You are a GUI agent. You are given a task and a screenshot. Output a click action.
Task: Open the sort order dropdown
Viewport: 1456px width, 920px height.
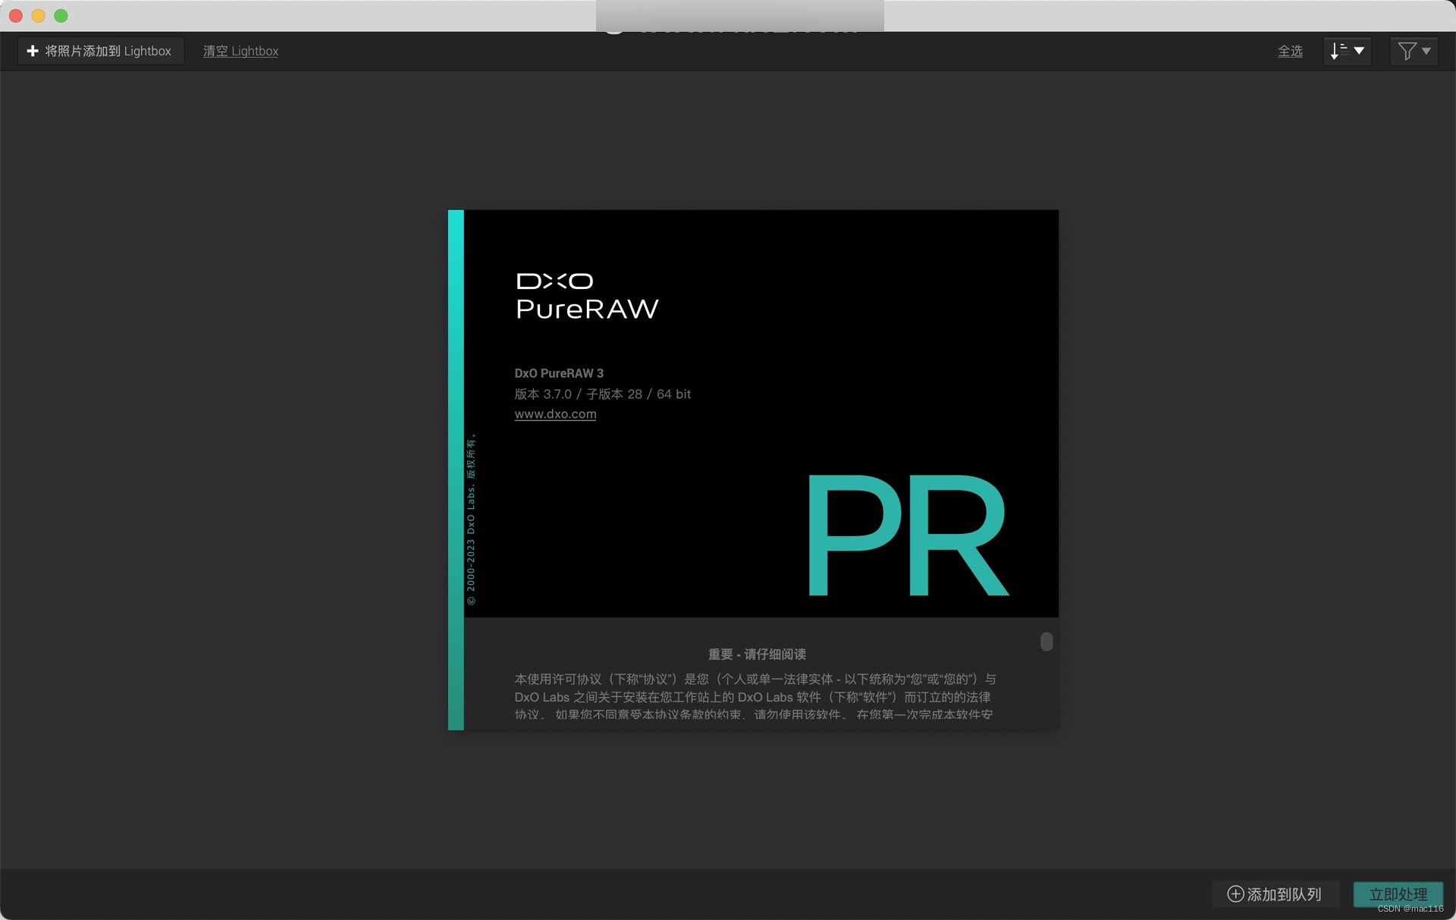1348,51
